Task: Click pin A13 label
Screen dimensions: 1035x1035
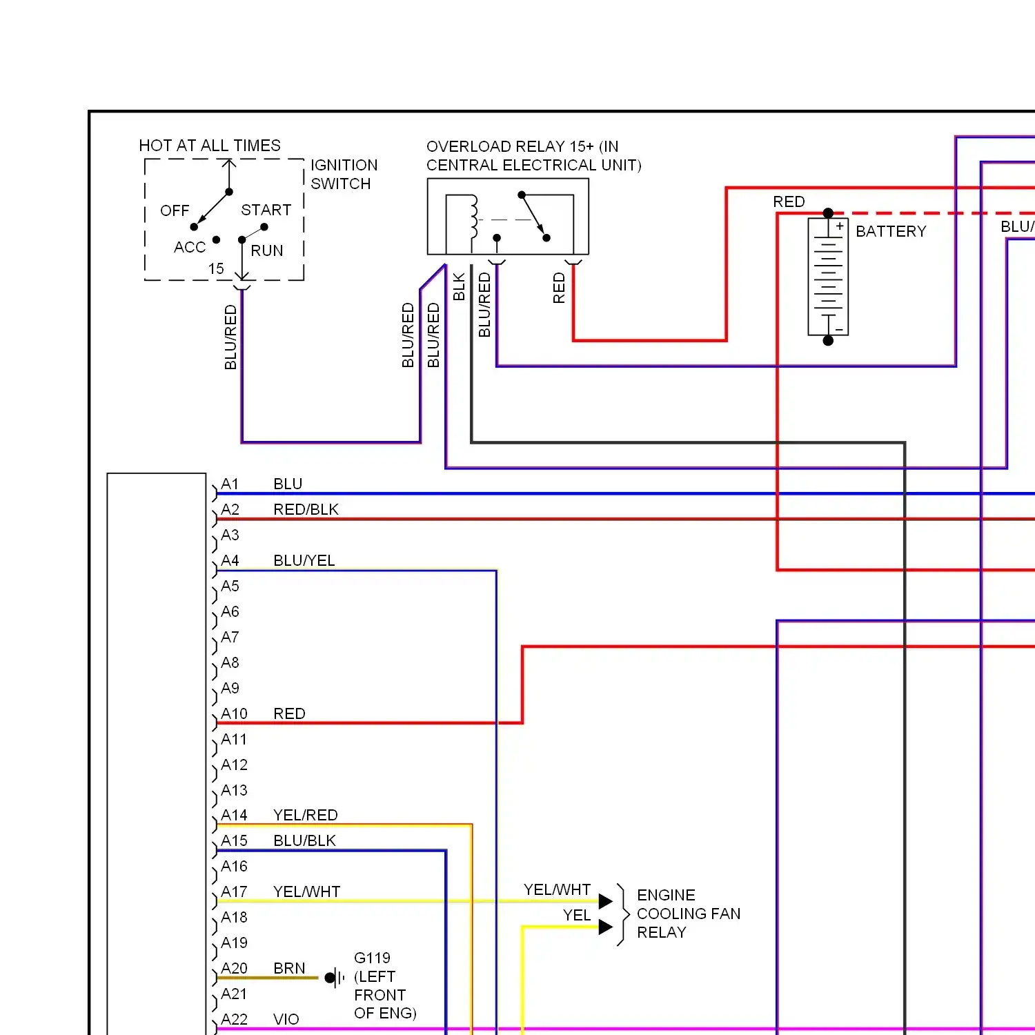Action: tap(234, 790)
